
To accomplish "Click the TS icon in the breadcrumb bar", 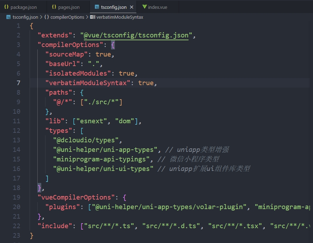I will (8, 17).
